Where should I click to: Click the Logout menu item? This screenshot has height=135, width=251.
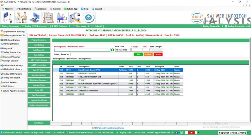pos(97,9)
